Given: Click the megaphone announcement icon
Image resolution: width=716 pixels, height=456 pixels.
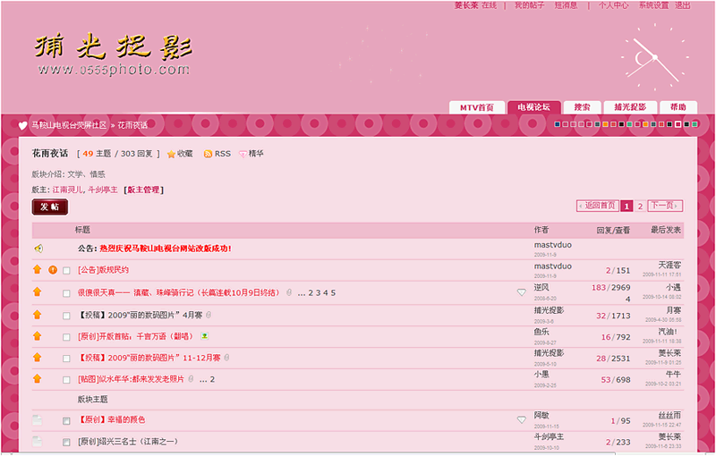Looking at the screenshot, I should (38, 248).
